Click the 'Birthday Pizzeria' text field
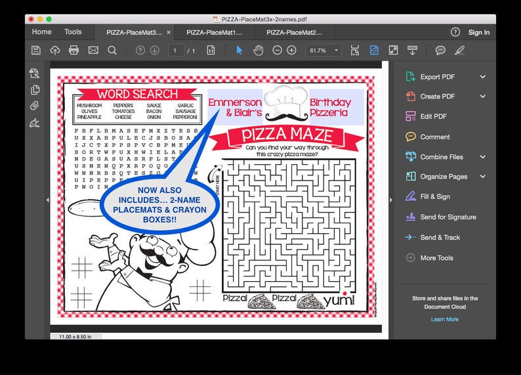Viewport: 521px width, 375px height. tap(337, 106)
